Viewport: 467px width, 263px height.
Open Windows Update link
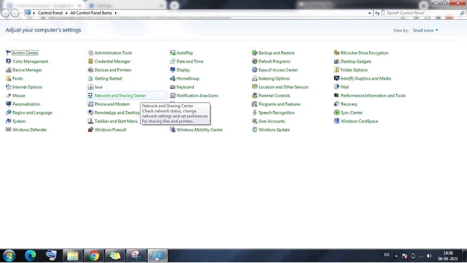tap(274, 130)
